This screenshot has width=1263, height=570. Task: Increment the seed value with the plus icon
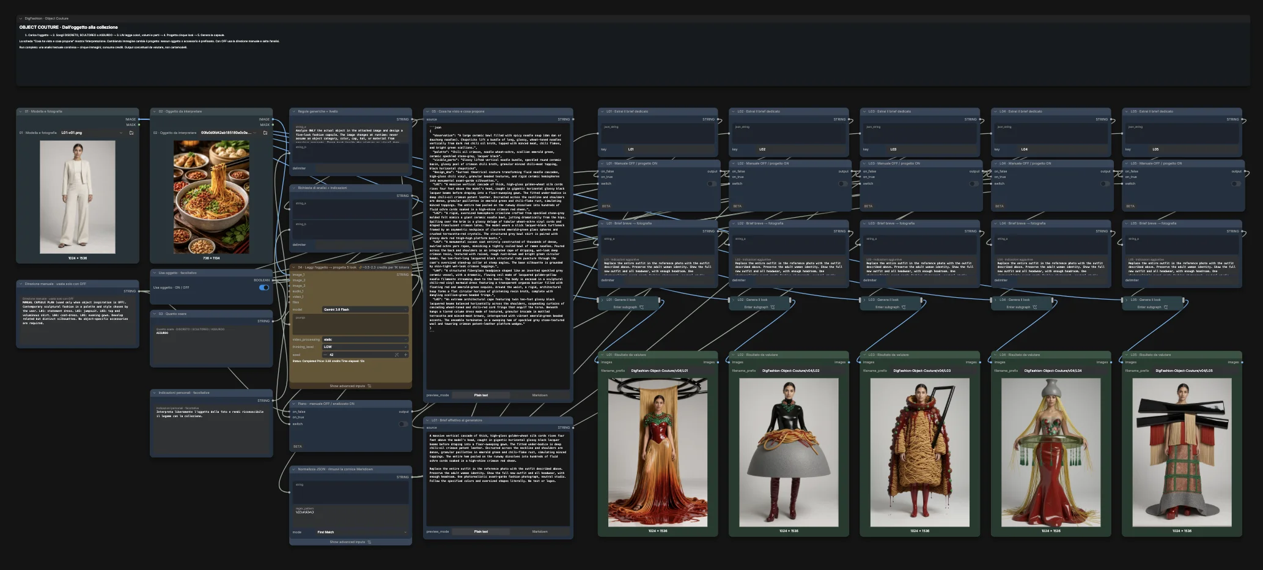pyautogui.click(x=405, y=355)
